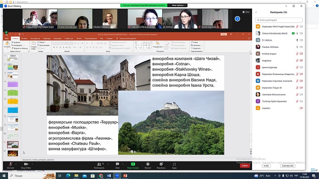Click the Windows taskbar search box Пошук
The width and height of the screenshot is (319, 179).
pyautogui.click(x=32, y=176)
